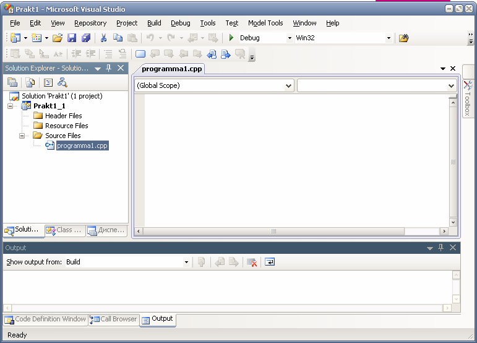The image size is (477, 343).
Task: Click the editor vertical scrollbar down arrow
Action: point(453,222)
